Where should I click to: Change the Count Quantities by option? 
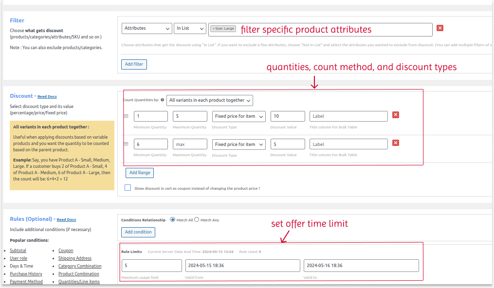pos(209,100)
